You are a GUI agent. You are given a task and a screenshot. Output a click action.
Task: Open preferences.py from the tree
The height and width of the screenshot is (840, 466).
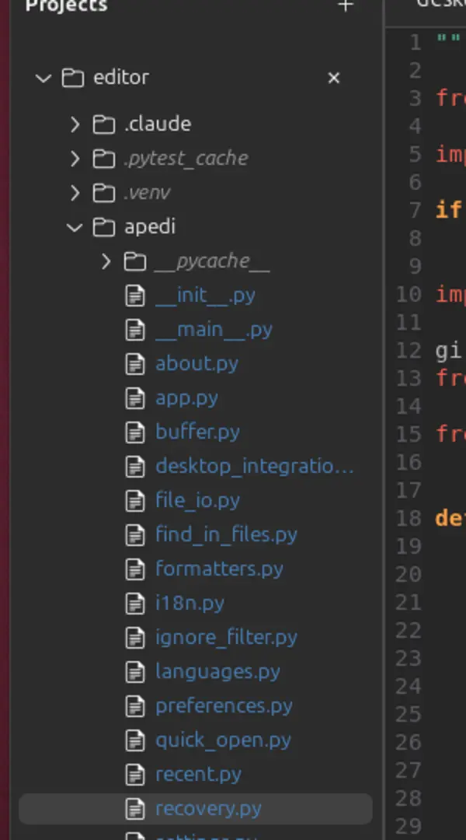(x=224, y=707)
